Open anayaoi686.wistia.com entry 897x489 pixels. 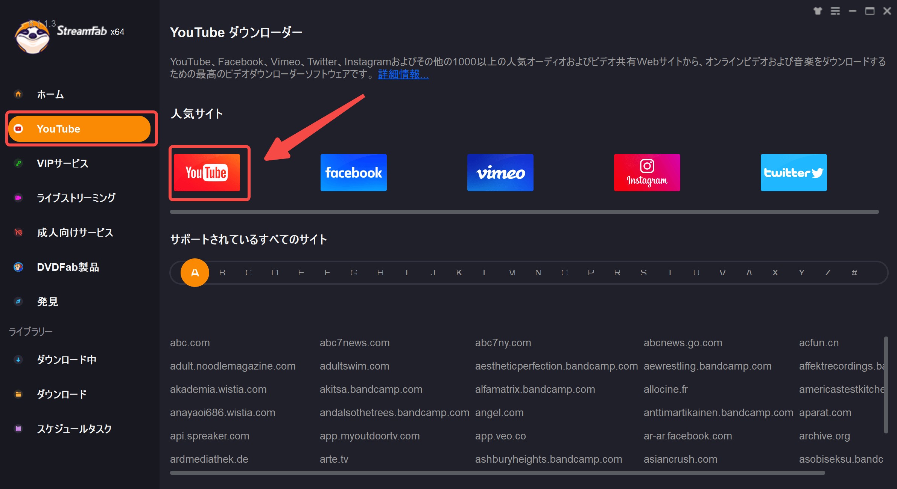click(x=223, y=412)
